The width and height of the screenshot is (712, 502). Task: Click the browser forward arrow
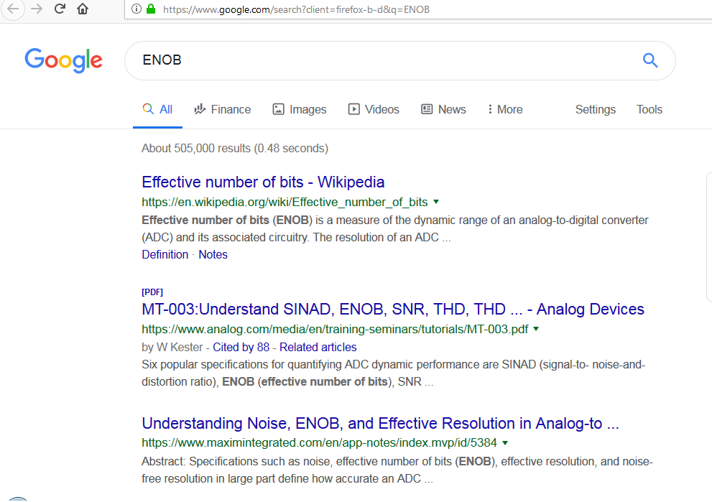[37, 9]
